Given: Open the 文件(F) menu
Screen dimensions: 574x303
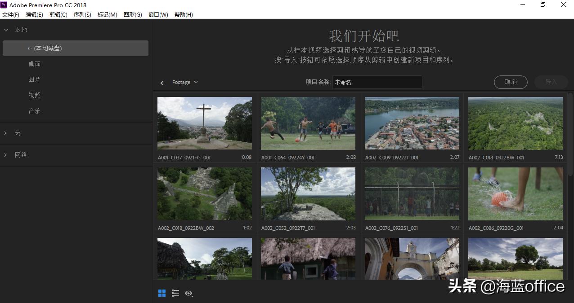Looking at the screenshot, I should 11,15.
